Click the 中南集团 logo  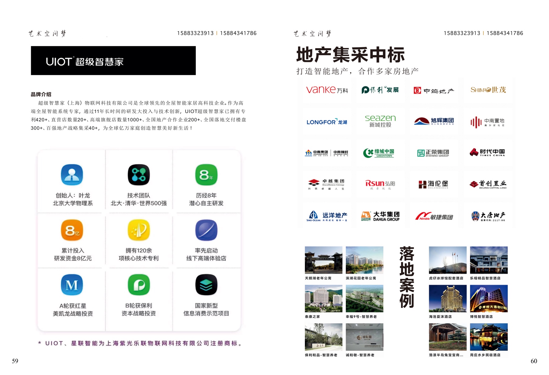[317, 153]
